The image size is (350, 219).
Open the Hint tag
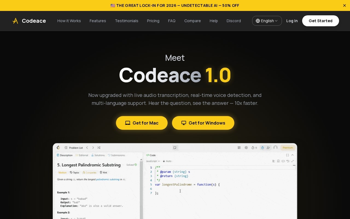[103, 172]
